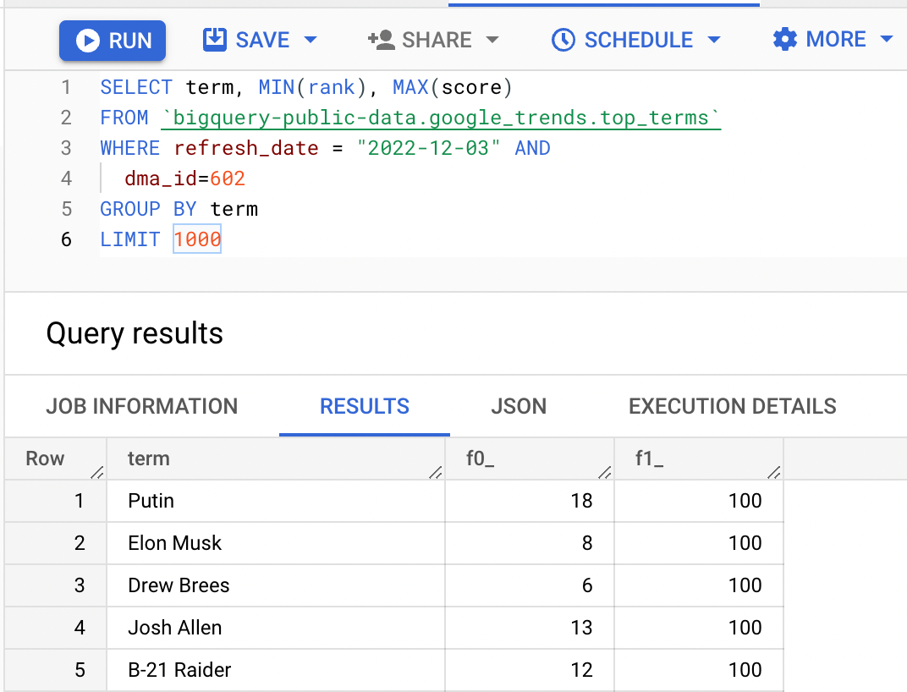Click the schedule clock icon

pos(563,40)
